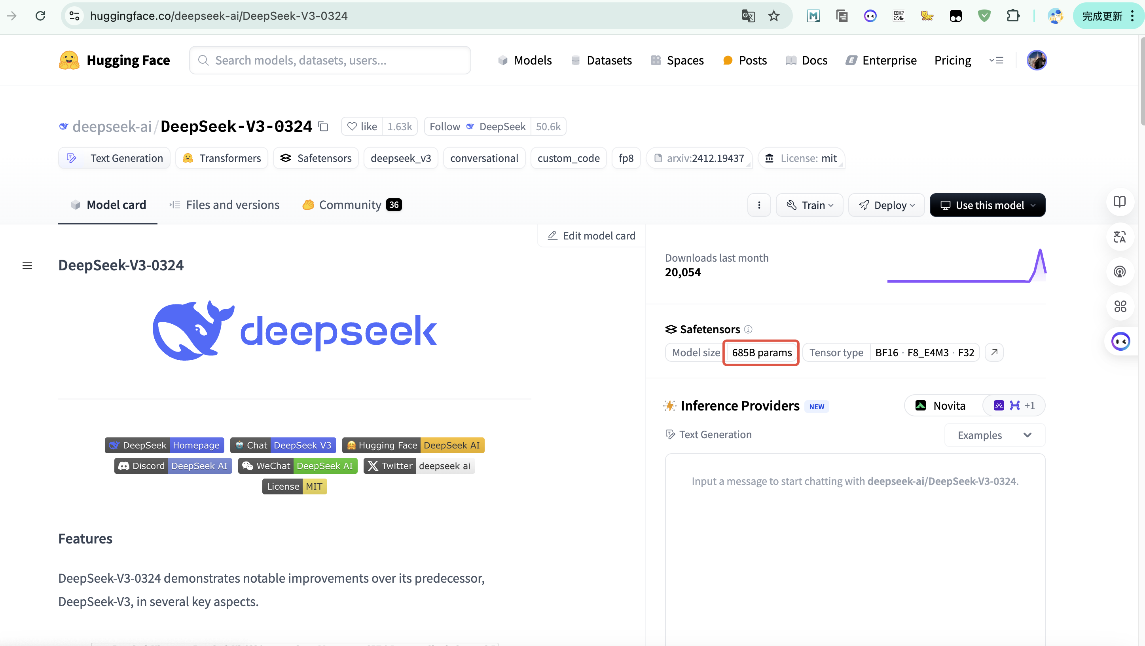Click the Safetensors info icon

pyautogui.click(x=748, y=329)
